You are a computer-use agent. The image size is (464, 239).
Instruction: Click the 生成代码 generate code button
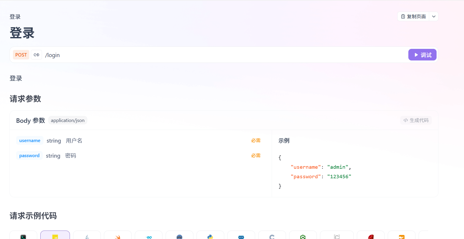point(416,120)
